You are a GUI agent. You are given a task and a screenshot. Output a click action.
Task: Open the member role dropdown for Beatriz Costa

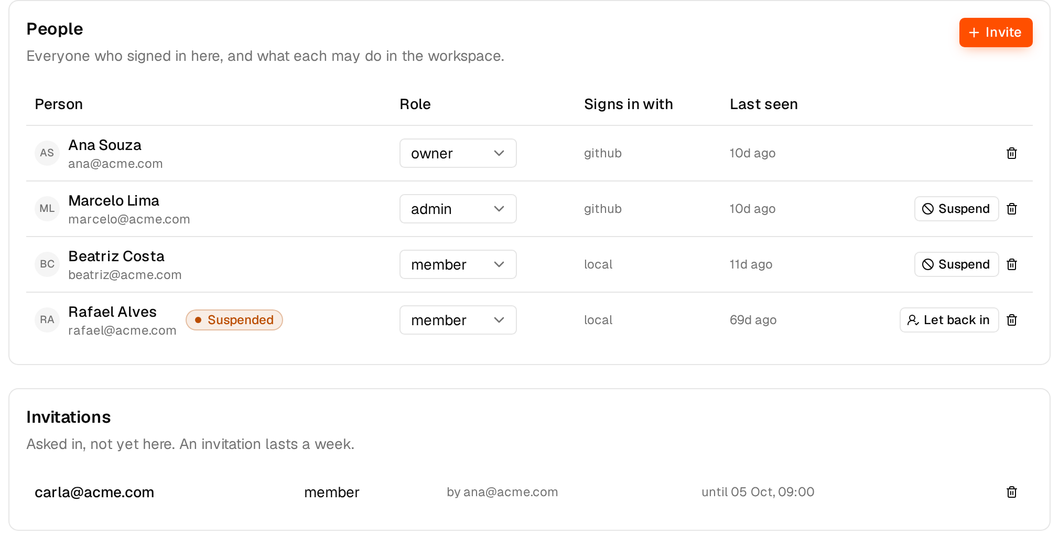[x=458, y=264]
